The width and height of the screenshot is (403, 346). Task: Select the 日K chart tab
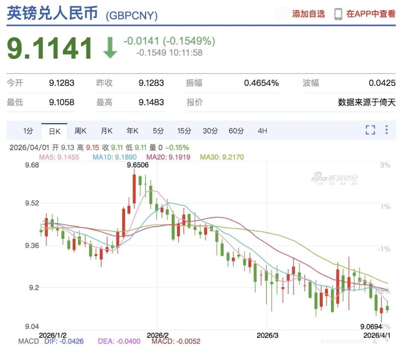[54, 131]
